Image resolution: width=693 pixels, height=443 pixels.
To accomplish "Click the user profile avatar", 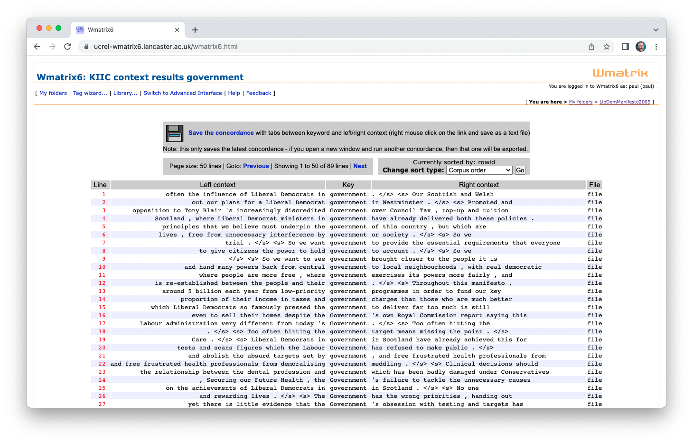I will coord(640,47).
